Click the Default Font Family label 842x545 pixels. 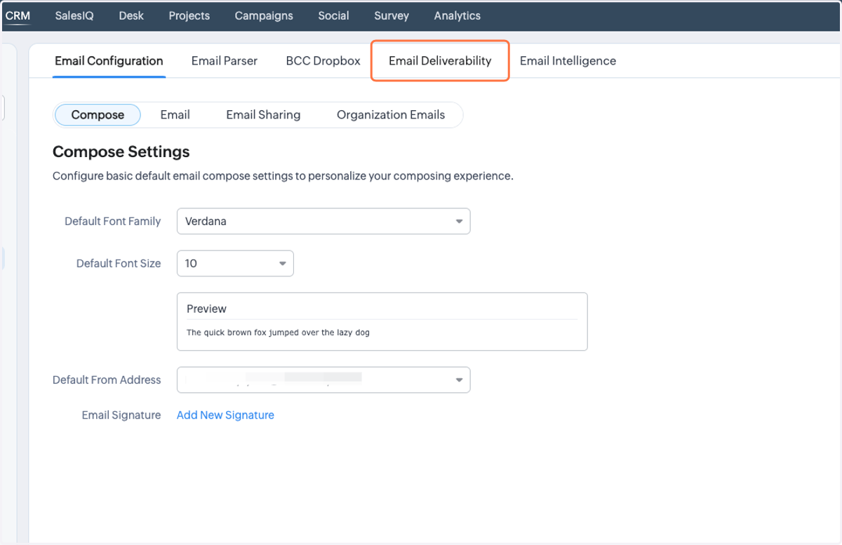tap(113, 221)
